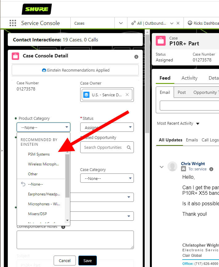The height and width of the screenshot is (267, 219).
Task: Open the Case Category dropdown
Action: (x=107, y=178)
